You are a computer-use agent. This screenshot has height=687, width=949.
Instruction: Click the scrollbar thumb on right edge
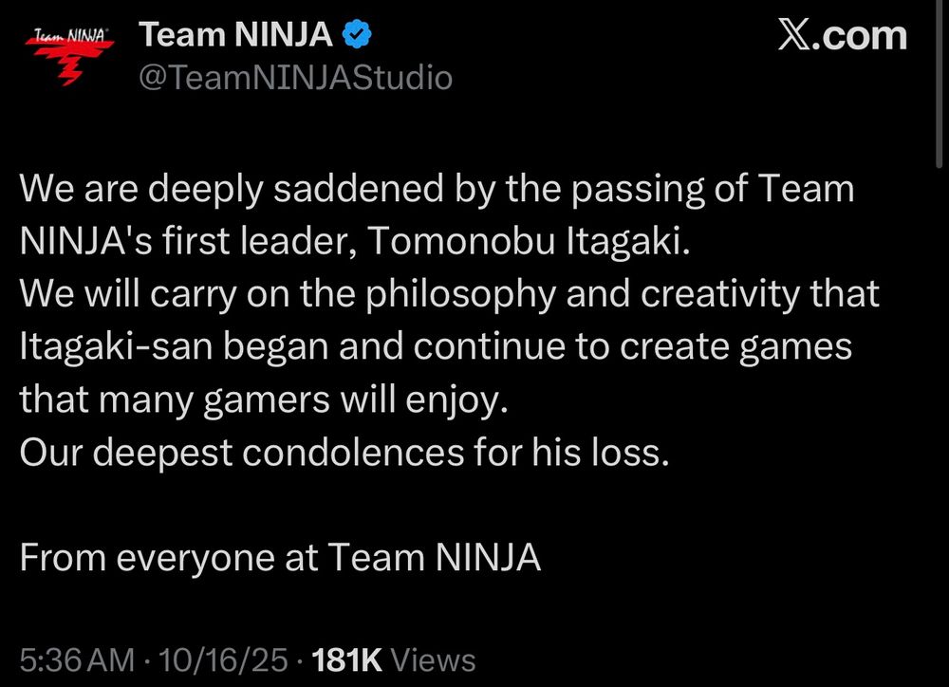point(940,84)
